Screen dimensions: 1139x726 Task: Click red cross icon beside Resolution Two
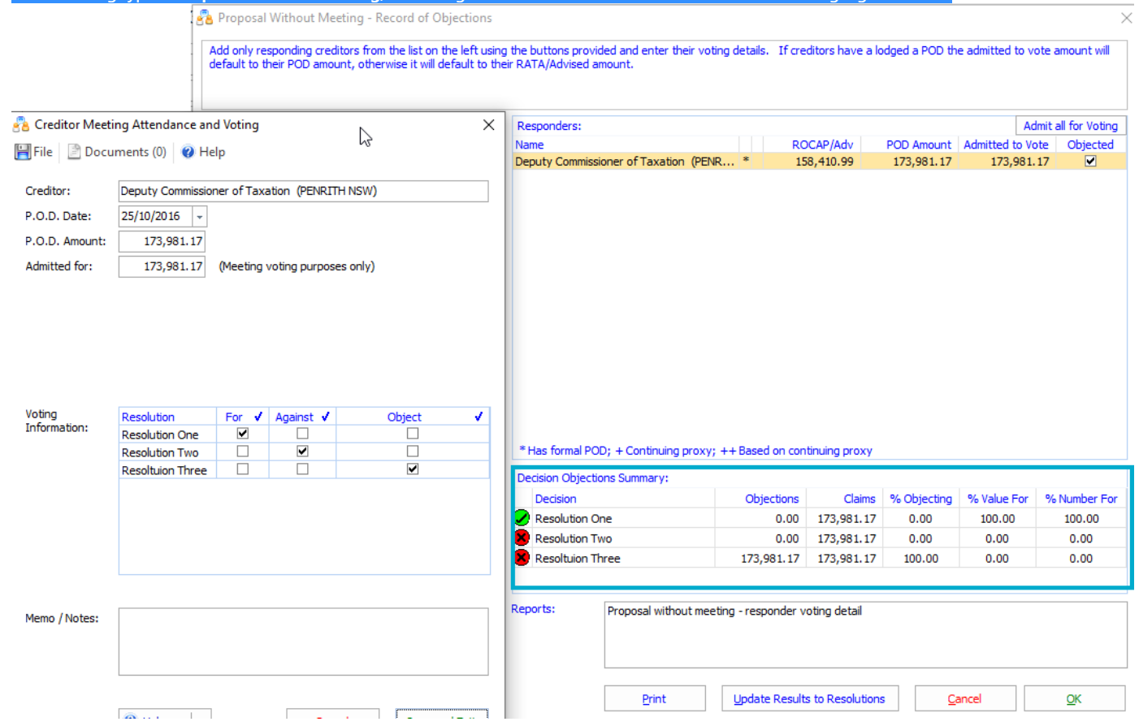pos(522,538)
